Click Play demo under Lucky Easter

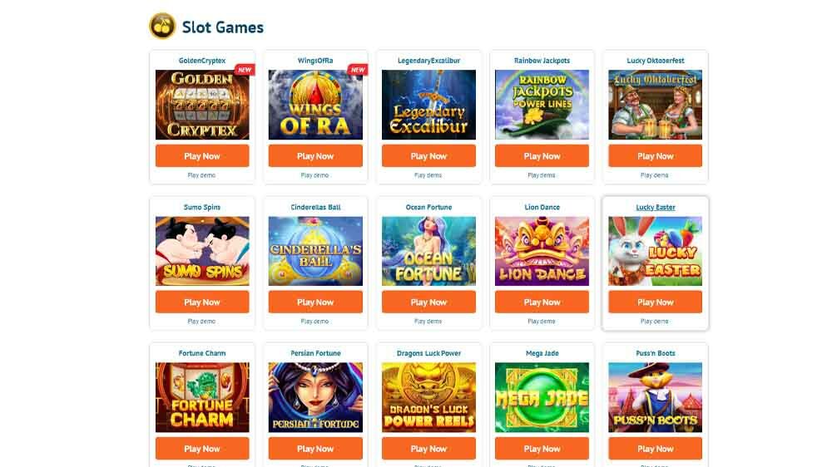(654, 322)
